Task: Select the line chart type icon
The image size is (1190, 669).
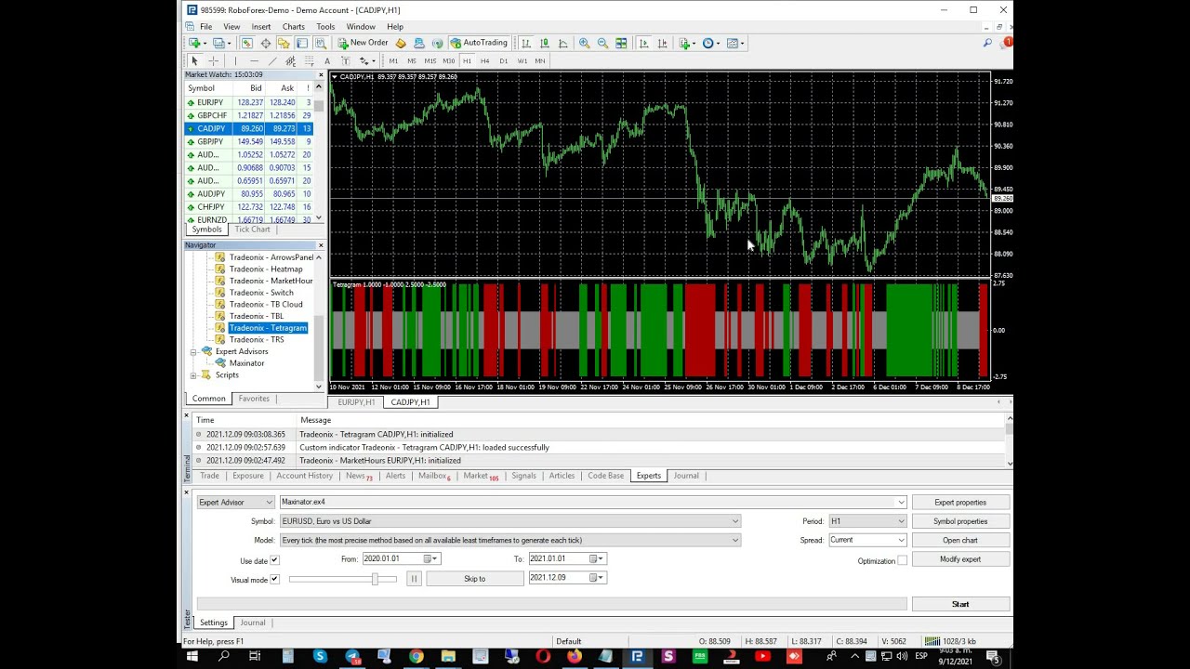Action: point(563,43)
